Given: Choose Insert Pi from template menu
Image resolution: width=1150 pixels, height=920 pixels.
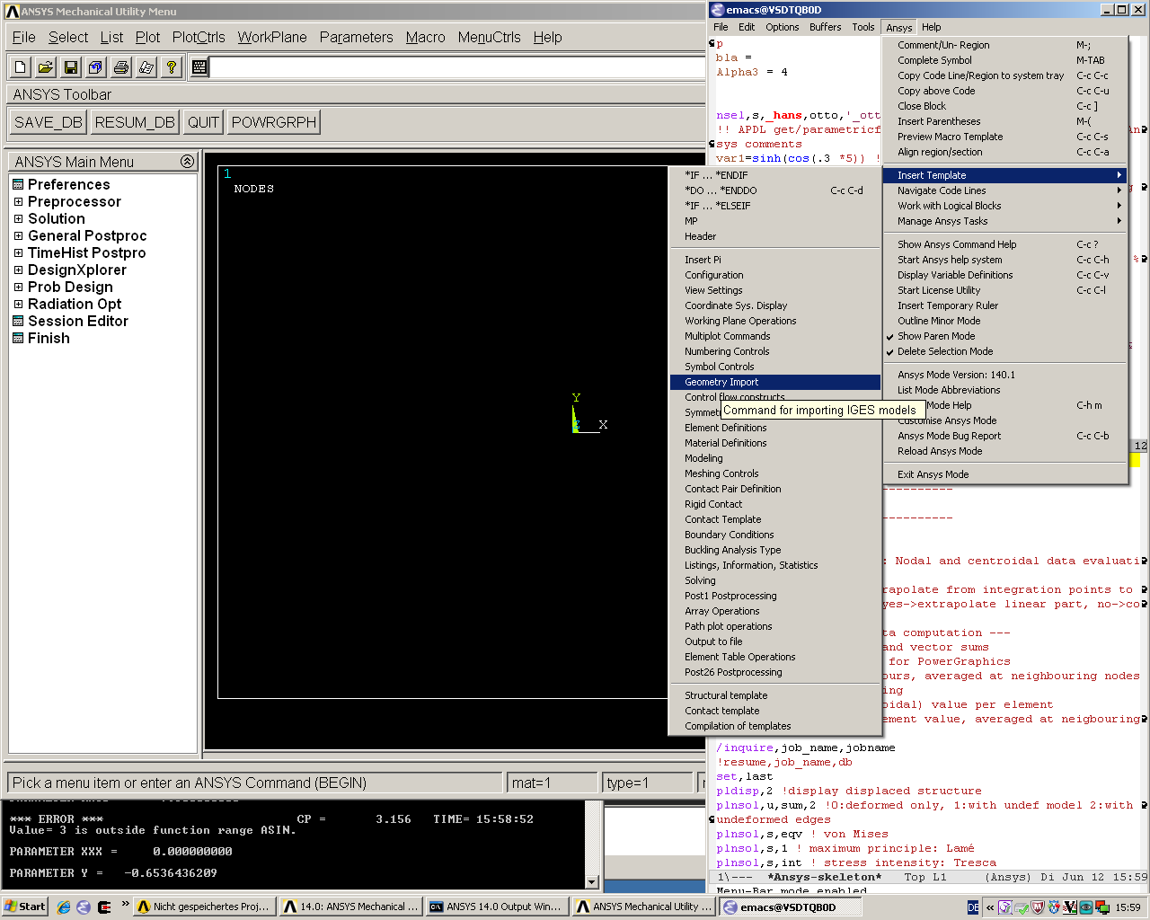Looking at the screenshot, I should pos(775,260).
